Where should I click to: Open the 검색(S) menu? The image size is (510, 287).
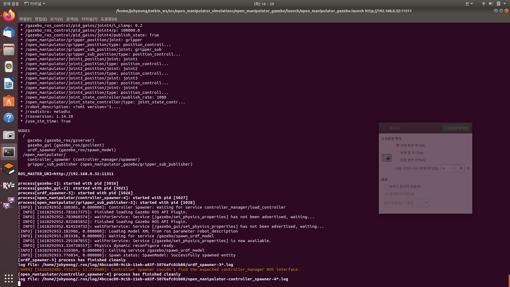(x=72, y=19)
